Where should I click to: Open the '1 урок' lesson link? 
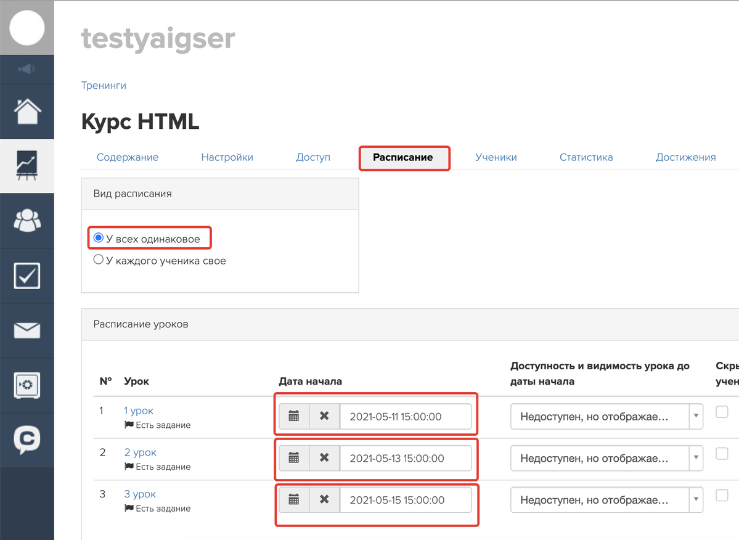click(x=138, y=411)
